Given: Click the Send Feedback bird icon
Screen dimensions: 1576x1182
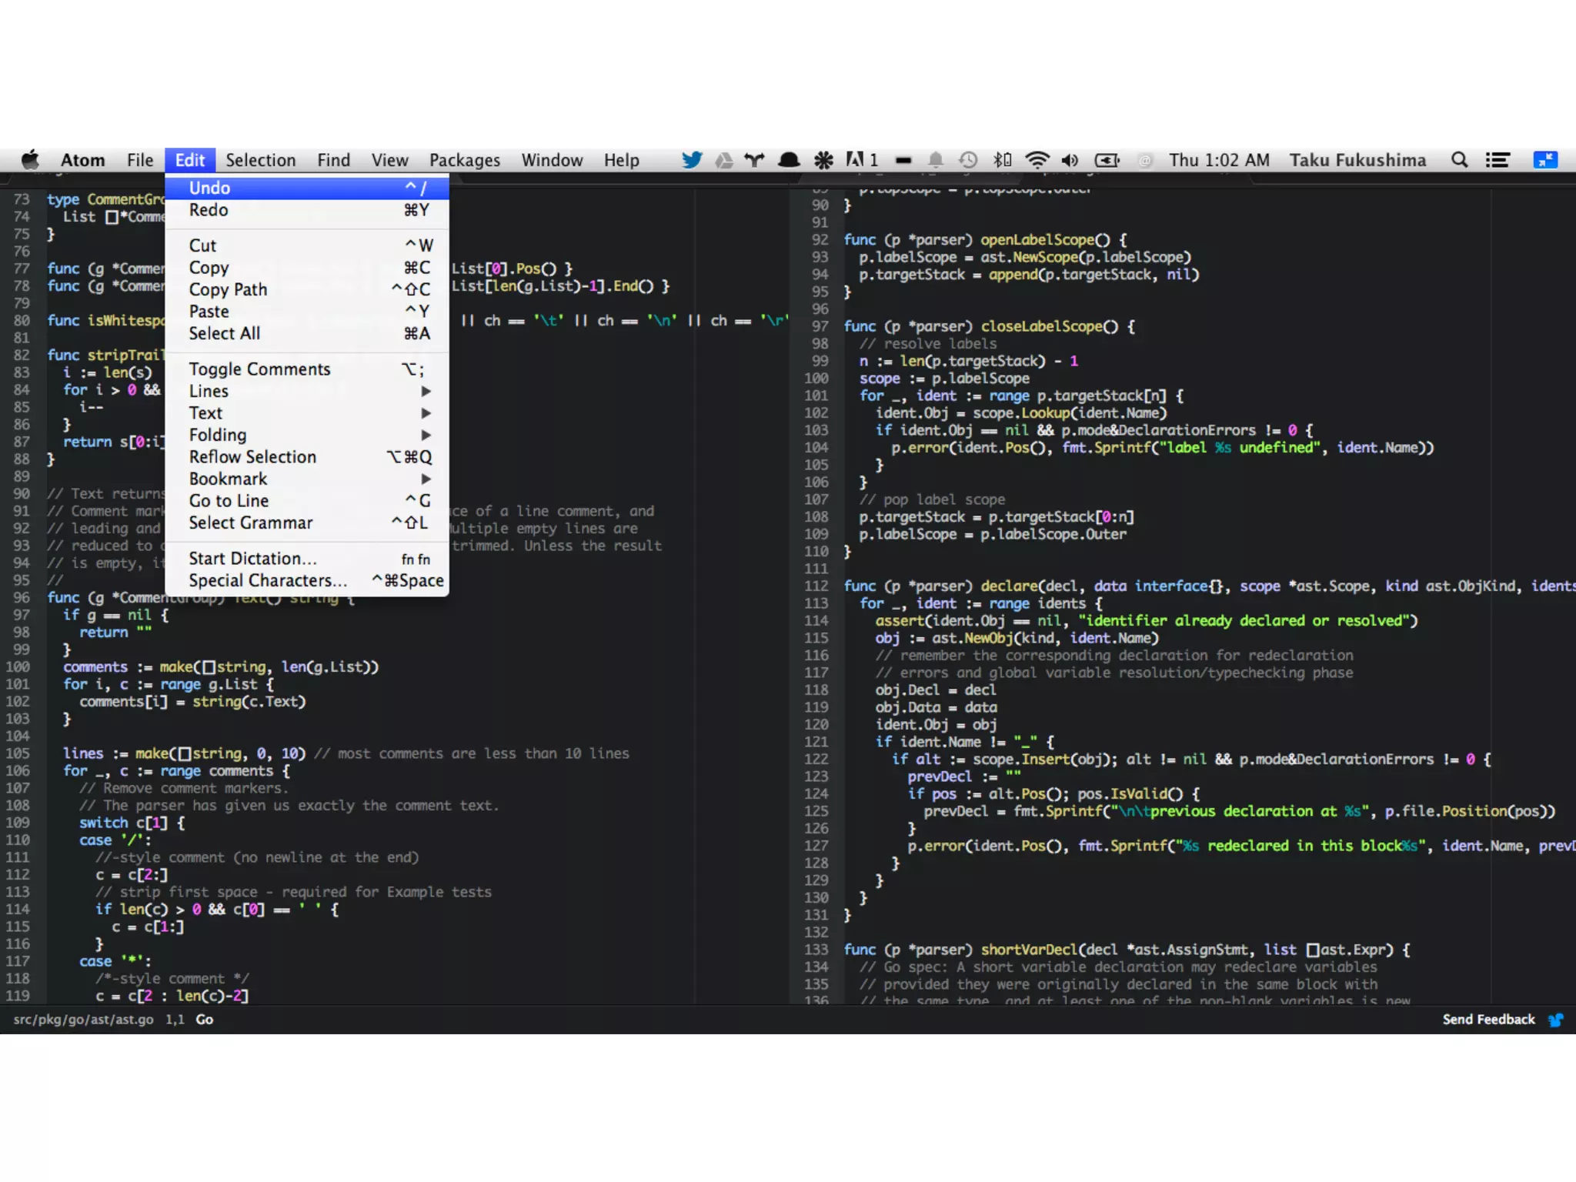Looking at the screenshot, I should [1556, 1020].
